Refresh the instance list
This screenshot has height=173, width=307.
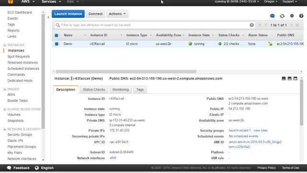click(282, 16)
